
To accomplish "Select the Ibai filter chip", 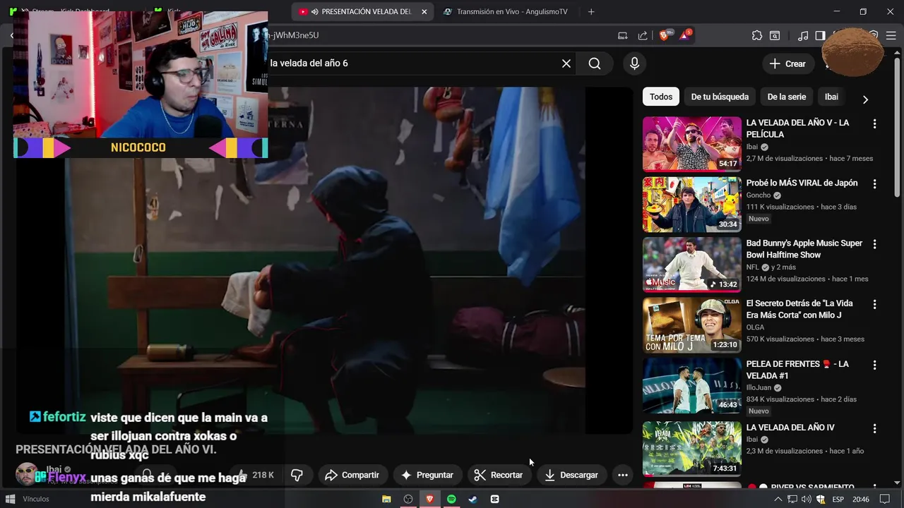I will click(x=831, y=97).
